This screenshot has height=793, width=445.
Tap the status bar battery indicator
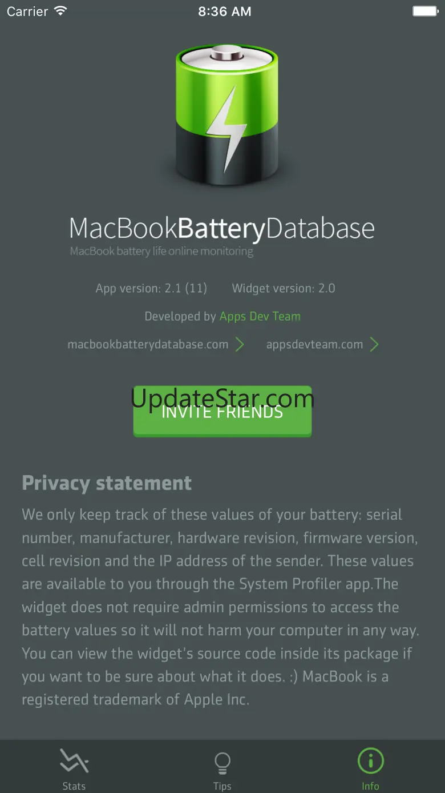(x=425, y=11)
